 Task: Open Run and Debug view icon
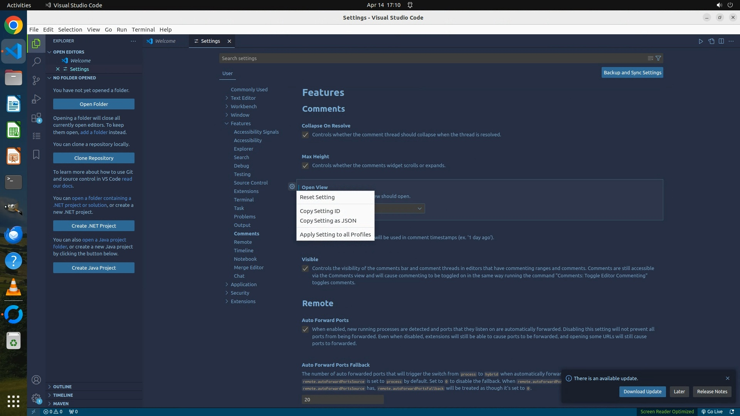(36, 99)
